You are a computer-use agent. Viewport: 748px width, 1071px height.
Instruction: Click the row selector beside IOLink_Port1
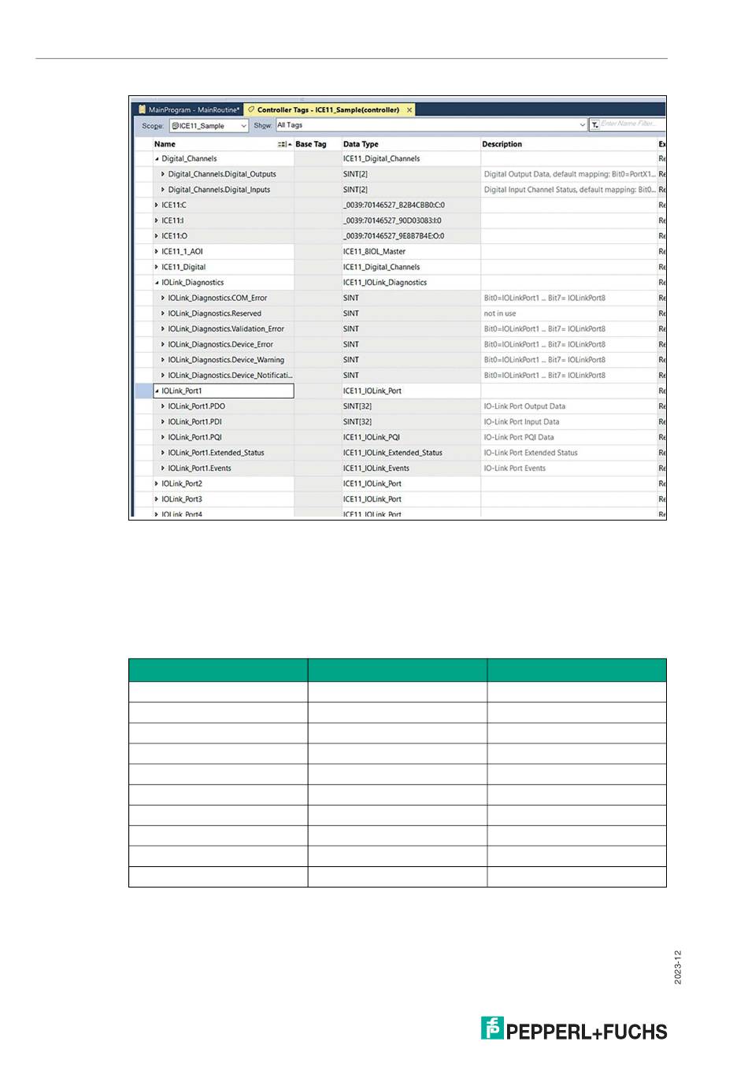tap(143, 391)
